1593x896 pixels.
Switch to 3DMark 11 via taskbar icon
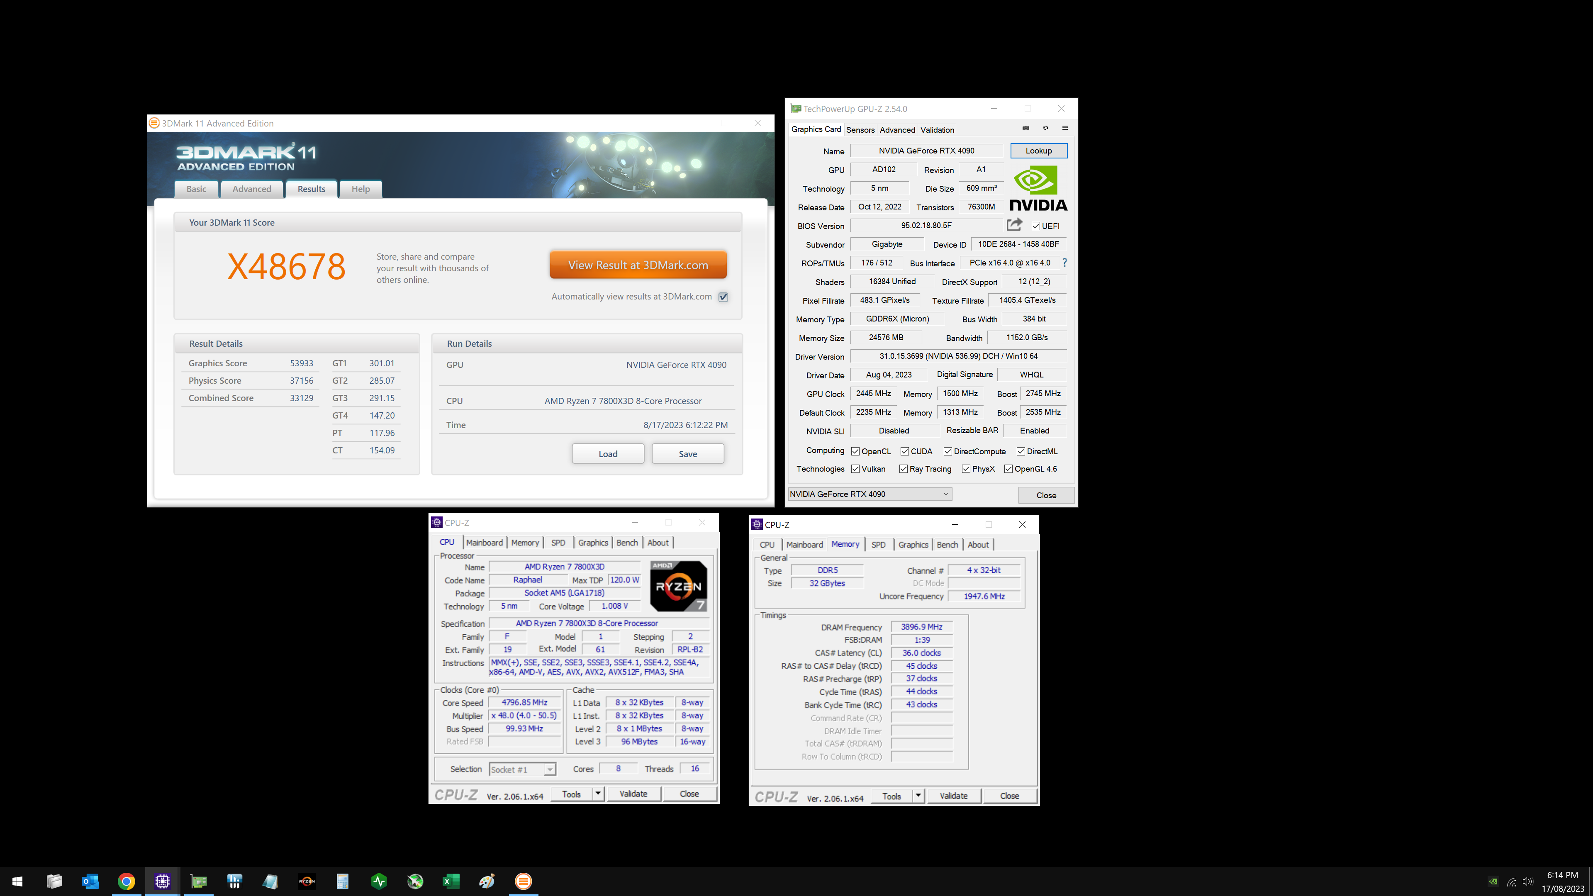coord(523,881)
